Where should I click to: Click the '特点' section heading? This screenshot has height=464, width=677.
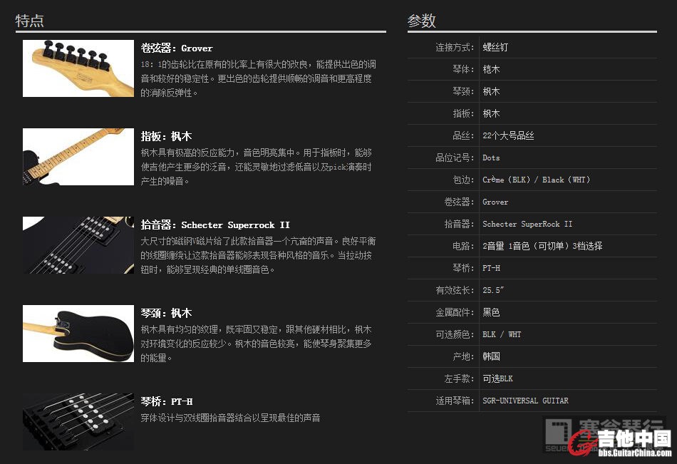pos(29,21)
